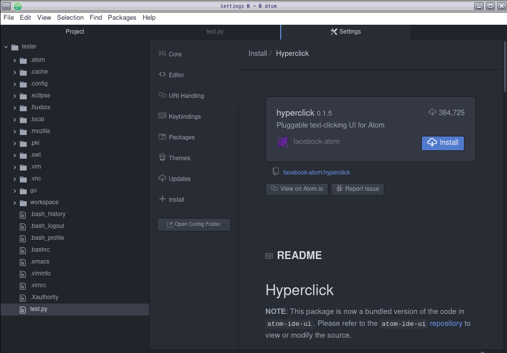Screen dimensions: 507x353
Task: Click the Core settings sliders icon
Action: coord(162,54)
